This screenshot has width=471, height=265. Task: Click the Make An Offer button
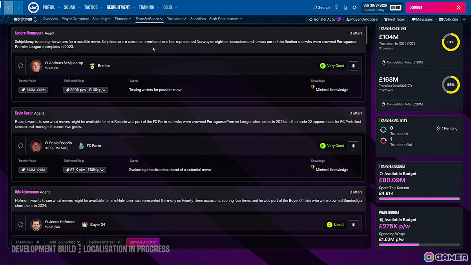(x=143, y=242)
